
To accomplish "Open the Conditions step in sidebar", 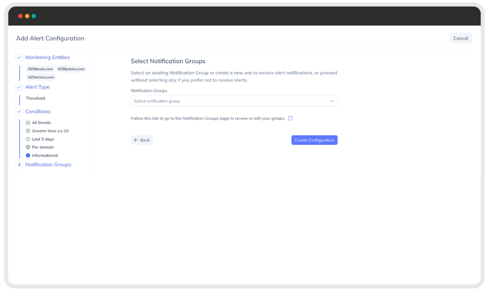I will [38, 112].
